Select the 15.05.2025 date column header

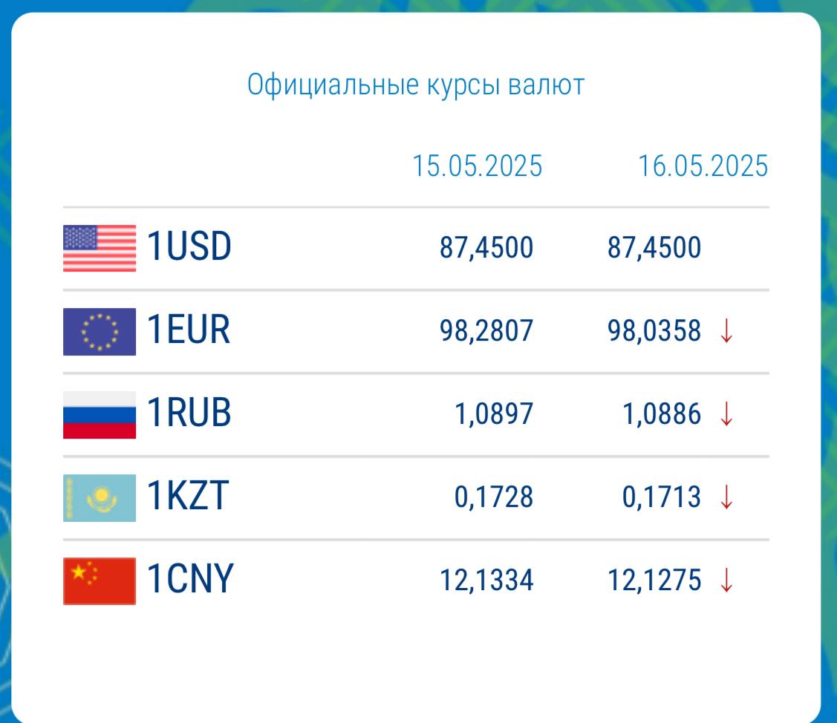pos(478,166)
